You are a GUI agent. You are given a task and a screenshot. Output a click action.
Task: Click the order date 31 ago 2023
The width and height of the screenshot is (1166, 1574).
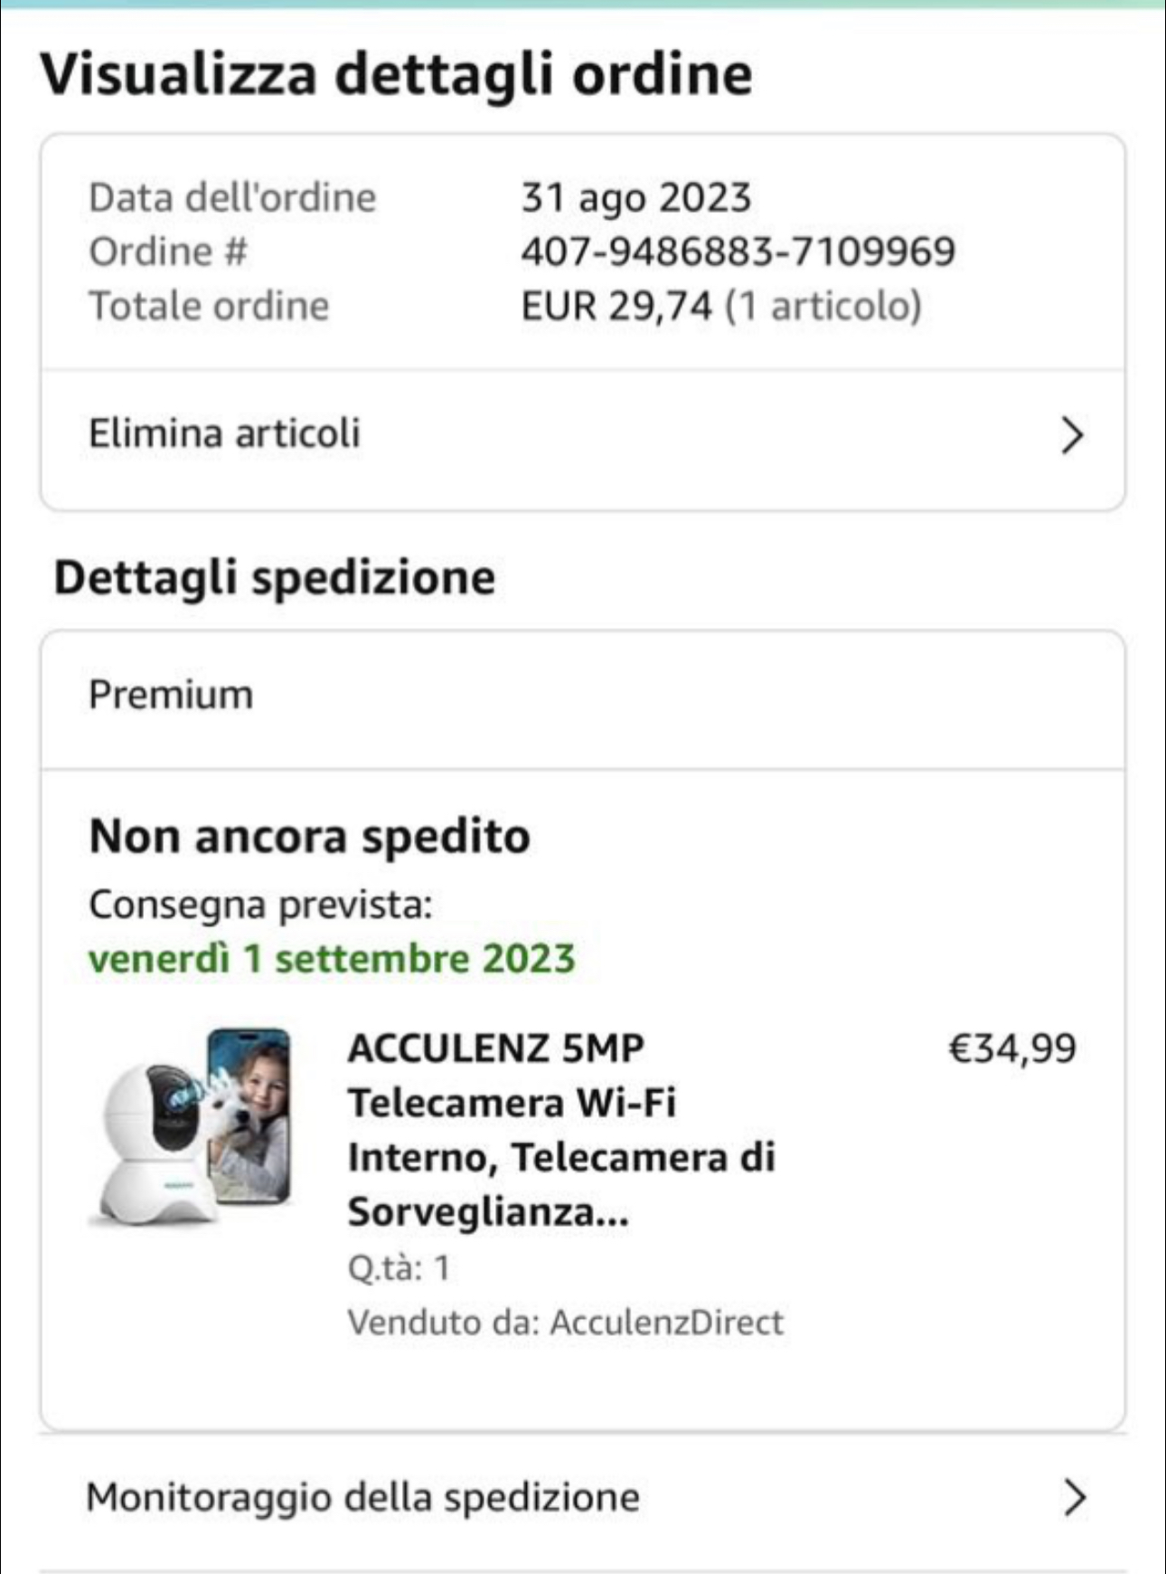(x=635, y=197)
